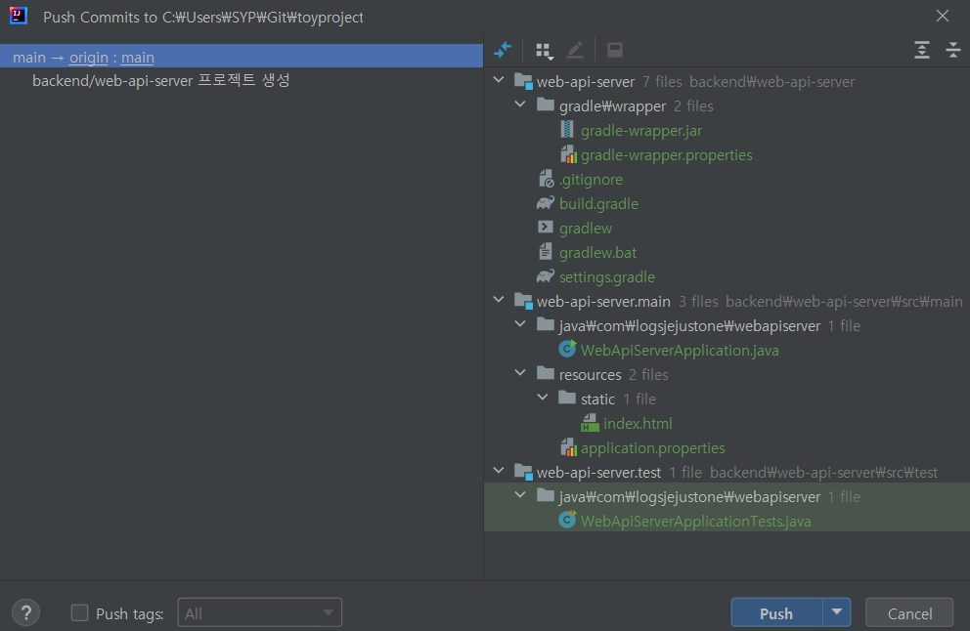Open the Push tags All combo box
The width and height of the screenshot is (970, 631).
[260, 612]
